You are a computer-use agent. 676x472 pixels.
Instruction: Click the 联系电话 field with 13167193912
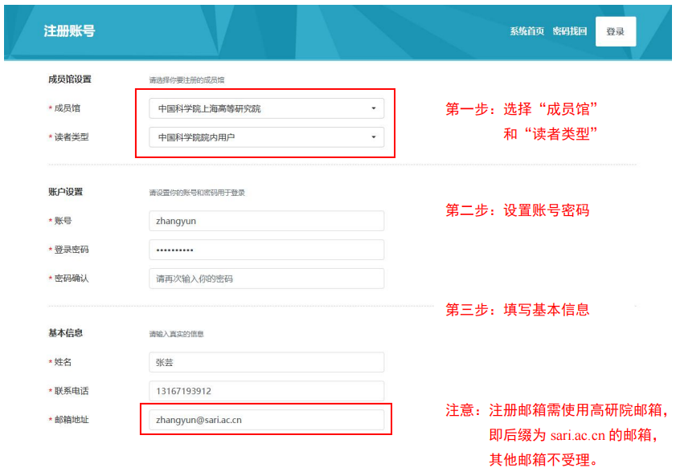266,391
